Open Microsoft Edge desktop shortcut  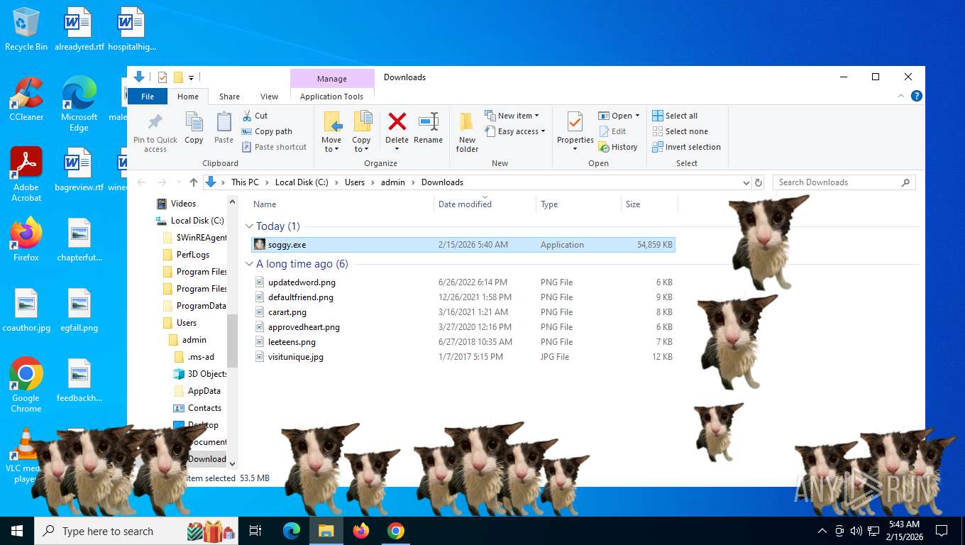[79, 104]
